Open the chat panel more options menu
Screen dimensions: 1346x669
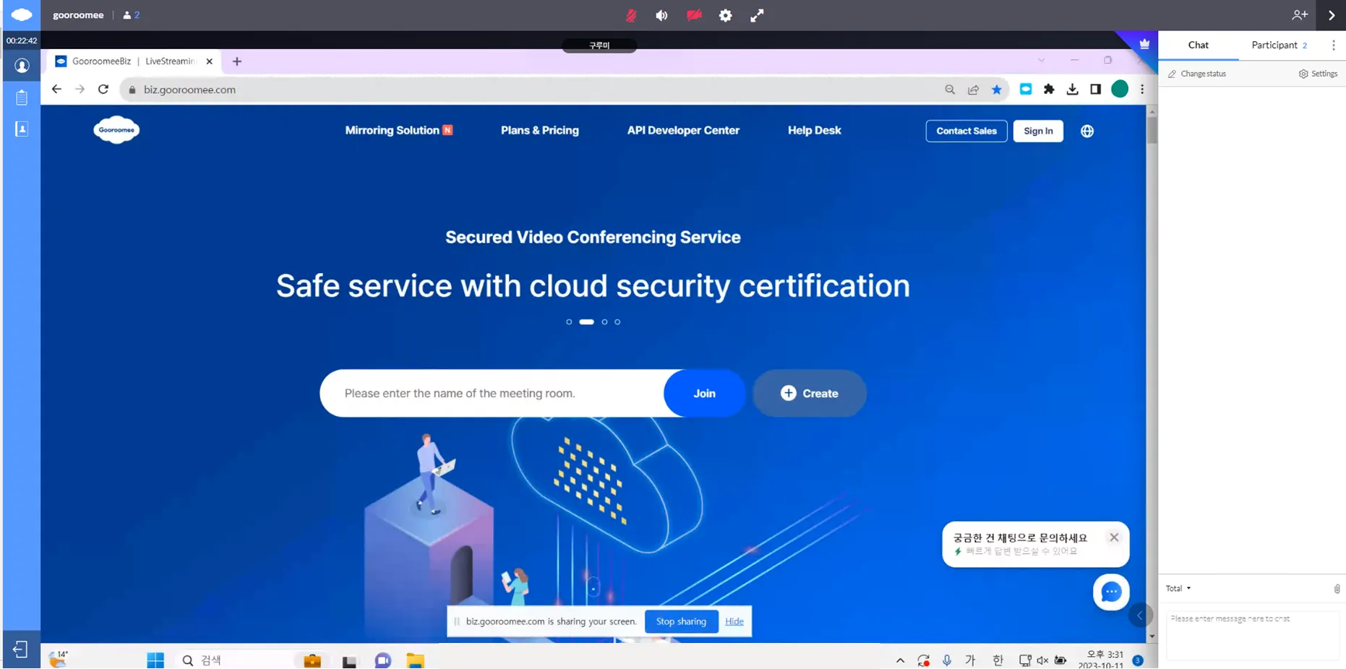pyautogui.click(x=1334, y=45)
